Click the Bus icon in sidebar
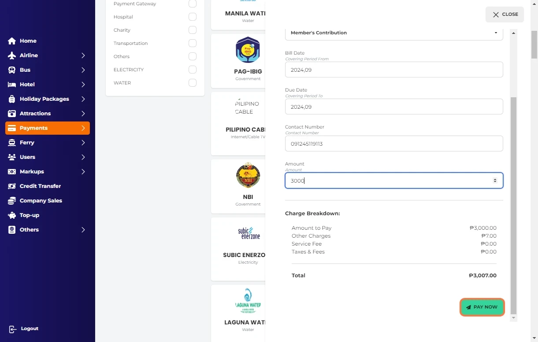 [12, 70]
